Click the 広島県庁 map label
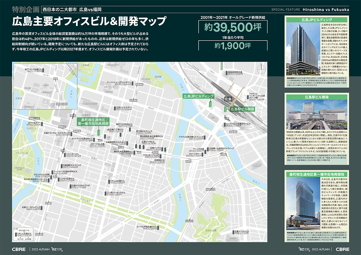The image size is (361, 255). (86, 115)
